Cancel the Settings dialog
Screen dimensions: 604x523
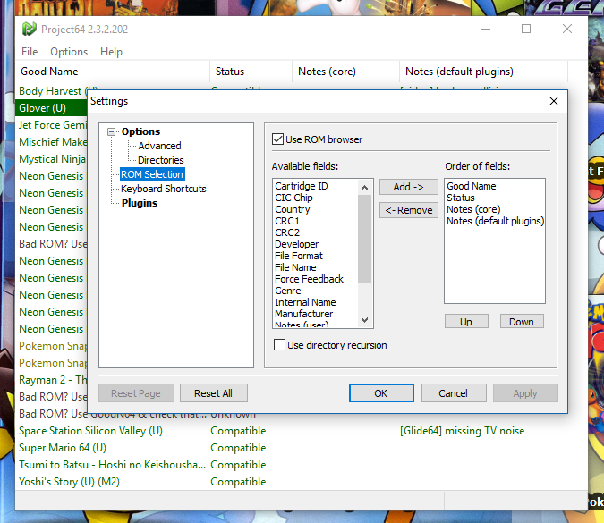[x=454, y=393]
